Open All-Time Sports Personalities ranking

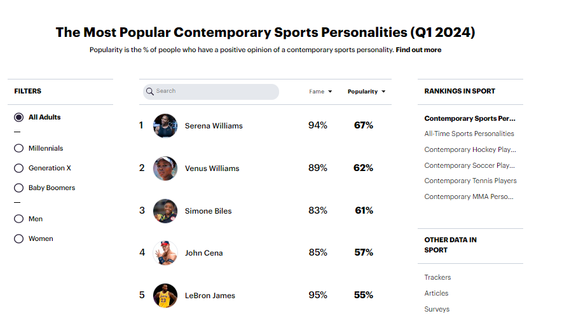point(469,134)
